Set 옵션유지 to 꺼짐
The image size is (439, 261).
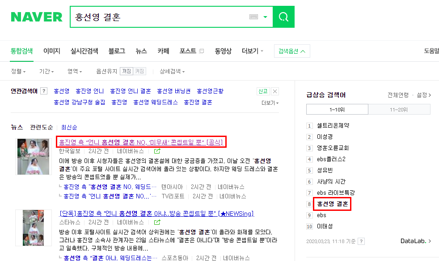point(127,71)
